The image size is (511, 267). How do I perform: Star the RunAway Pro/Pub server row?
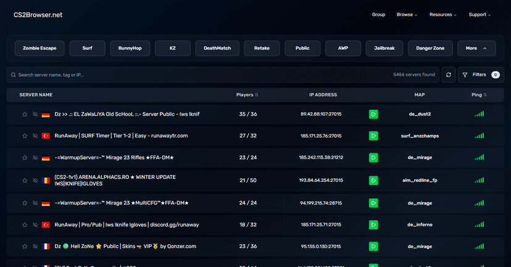coord(25,224)
